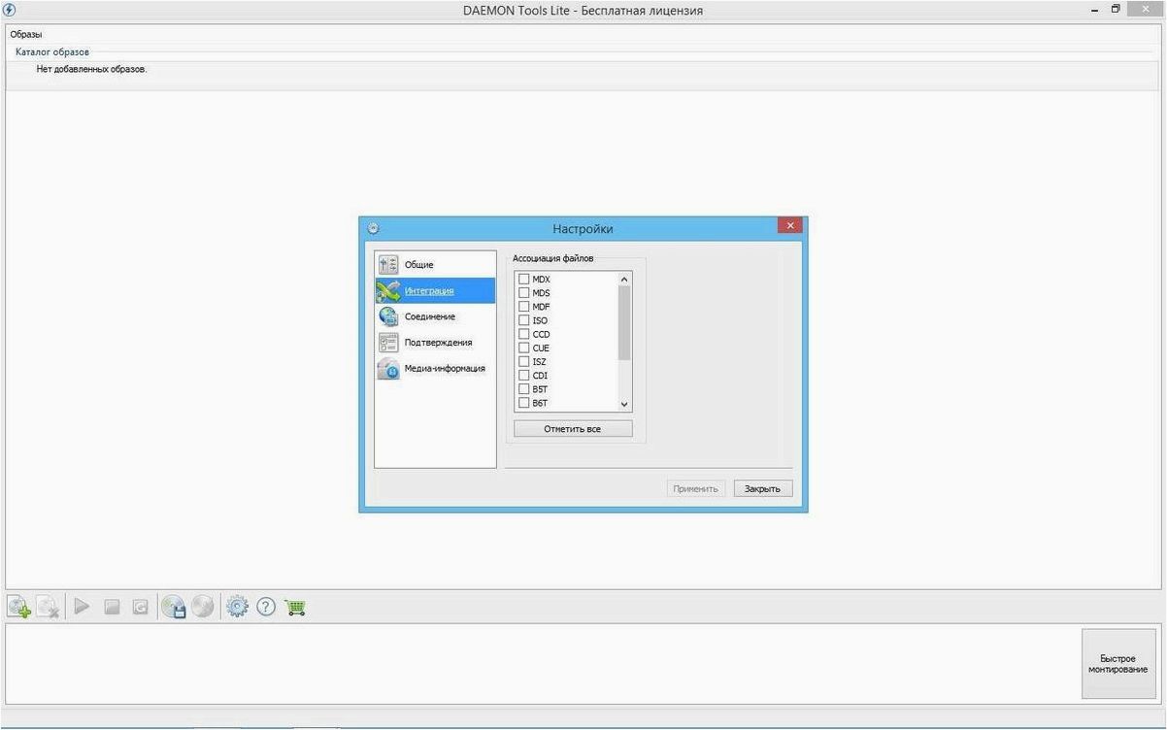The width and height of the screenshot is (1167, 730).
Task: Check the CDI file association checkbox
Action: [x=524, y=375]
